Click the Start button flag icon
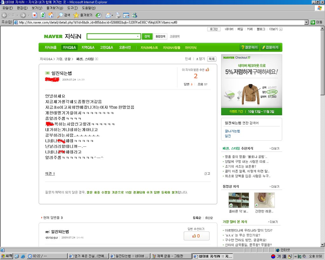The width and height of the screenshot is (325, 260). tap(7, 256)
